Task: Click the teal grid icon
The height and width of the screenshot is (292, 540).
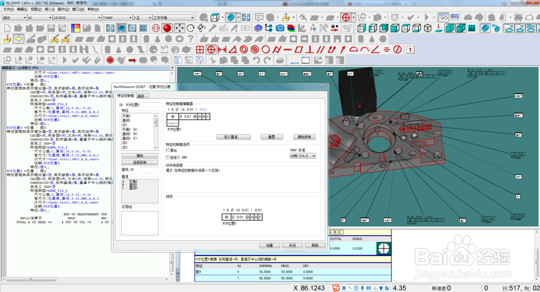Action: pyautogui.click(x=472, y=28)
